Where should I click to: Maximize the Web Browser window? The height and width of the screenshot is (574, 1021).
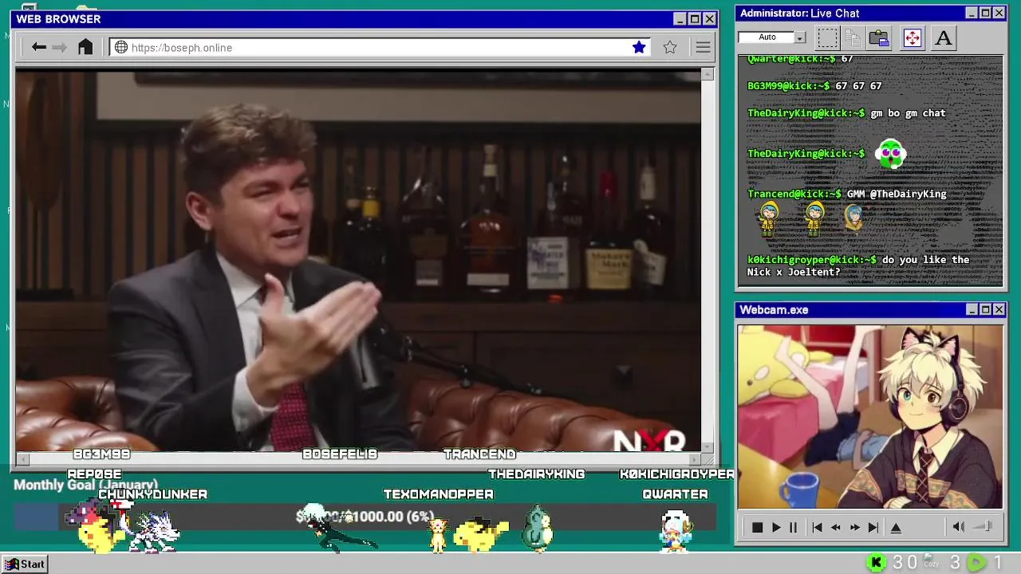click(x=694, y=19)
